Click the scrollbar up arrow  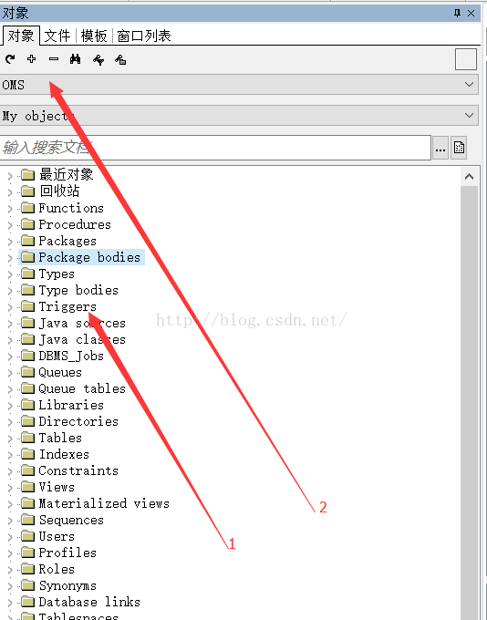469,176
